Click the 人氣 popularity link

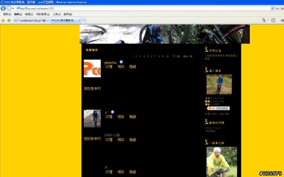tap(221, 114)
